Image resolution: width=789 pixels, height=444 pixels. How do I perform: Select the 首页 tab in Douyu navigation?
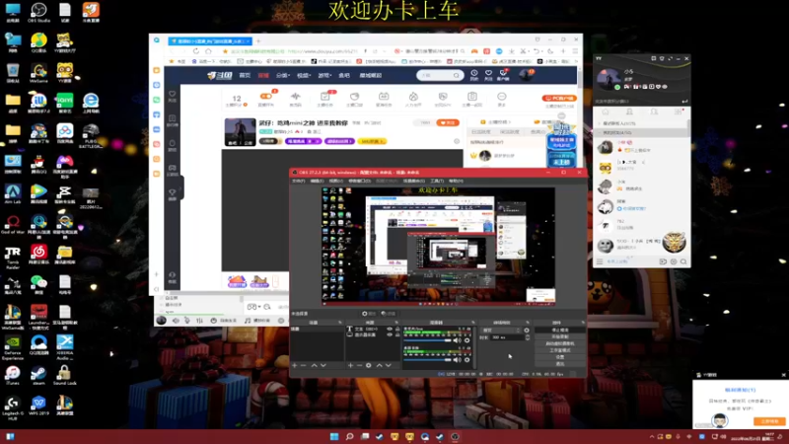coord(245,75)
